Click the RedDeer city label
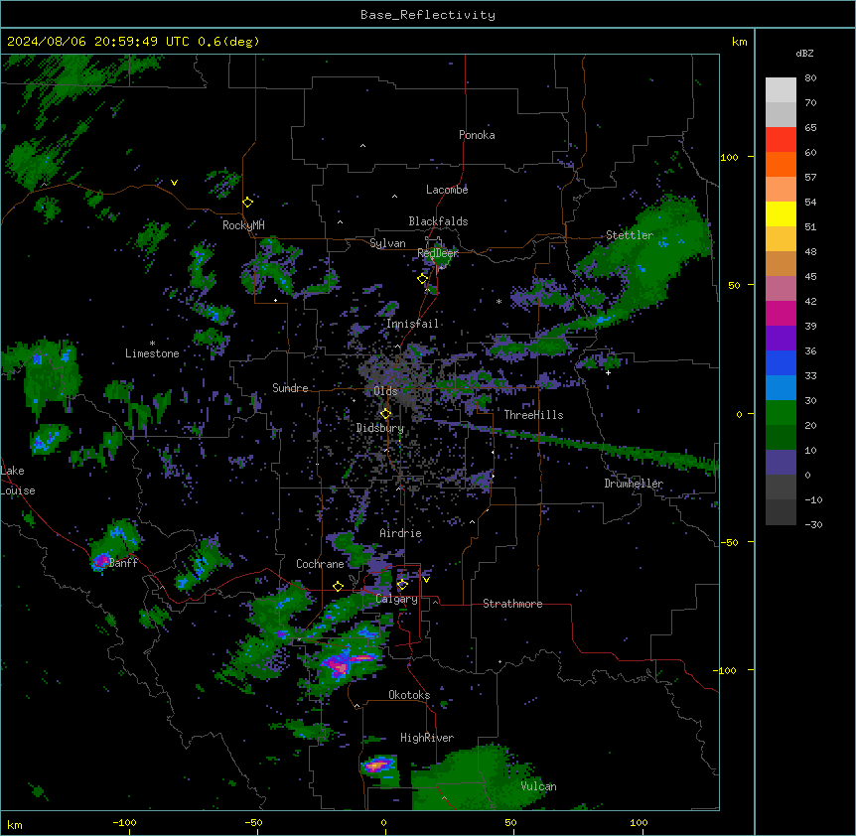 (x=438, y=253)
